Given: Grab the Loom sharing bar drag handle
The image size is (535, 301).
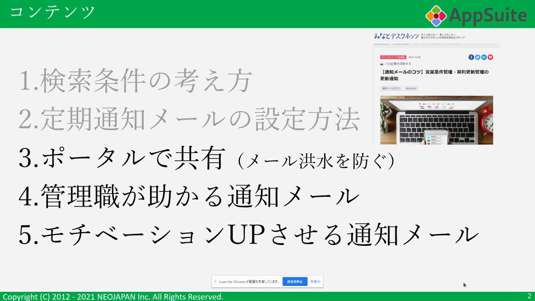Looking at the screenshot, I should [x=216, y=282].
